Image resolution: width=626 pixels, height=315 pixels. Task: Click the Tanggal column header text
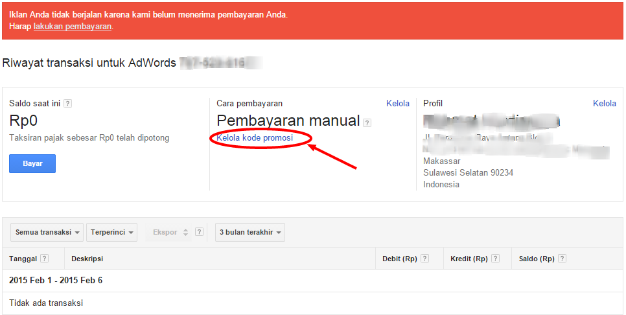[x=23, y=259]
